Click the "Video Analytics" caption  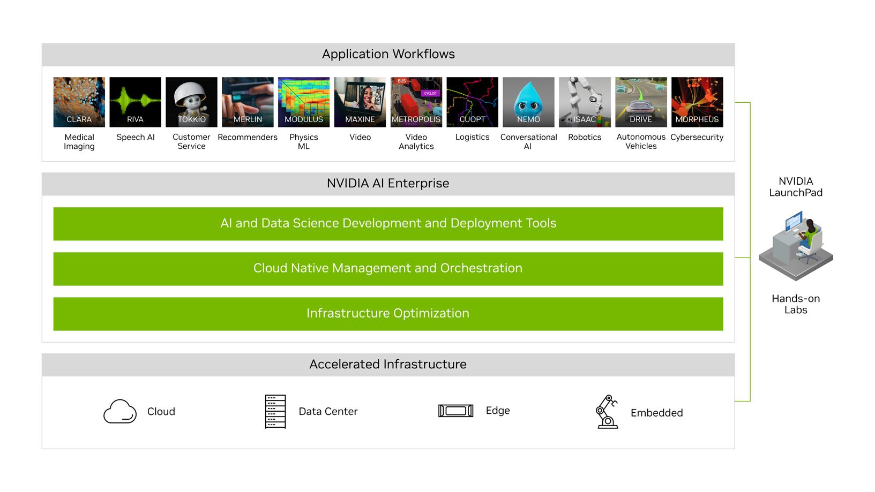pyautogui.click(x=416, y=142)
